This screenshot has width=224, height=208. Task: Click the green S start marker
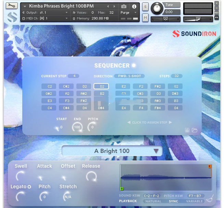pyautogui.click(x=122, y=189)
